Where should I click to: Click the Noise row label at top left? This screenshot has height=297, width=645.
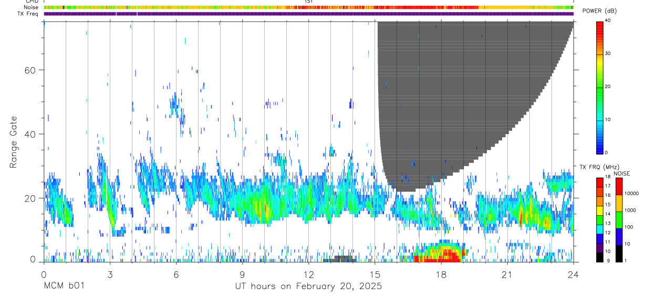pyautogui.click(x=31, y=7)
